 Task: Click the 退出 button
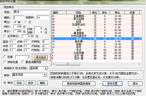[135, 84]
